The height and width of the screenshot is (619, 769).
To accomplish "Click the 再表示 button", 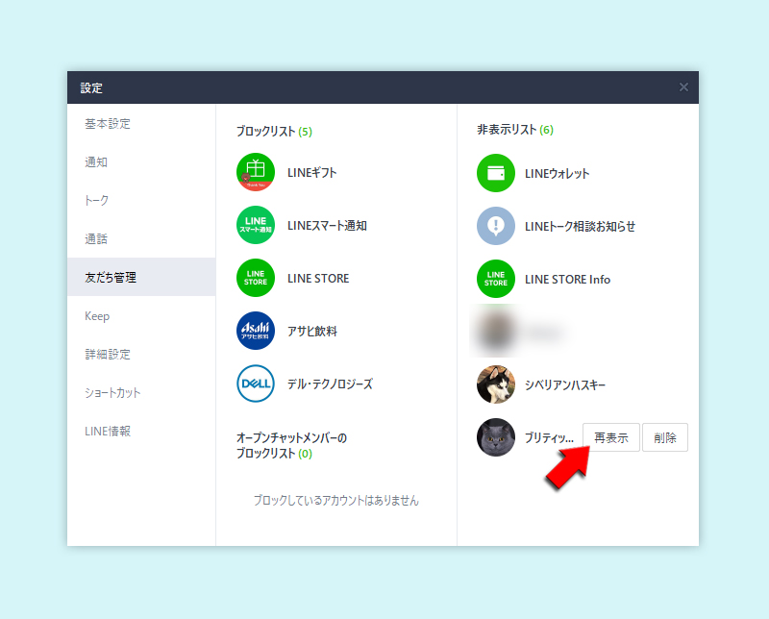I will (611, 436).
